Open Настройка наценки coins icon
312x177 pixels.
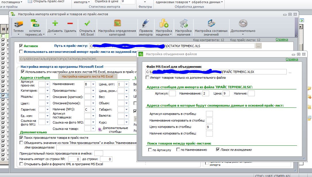click(x=164, y=23)
